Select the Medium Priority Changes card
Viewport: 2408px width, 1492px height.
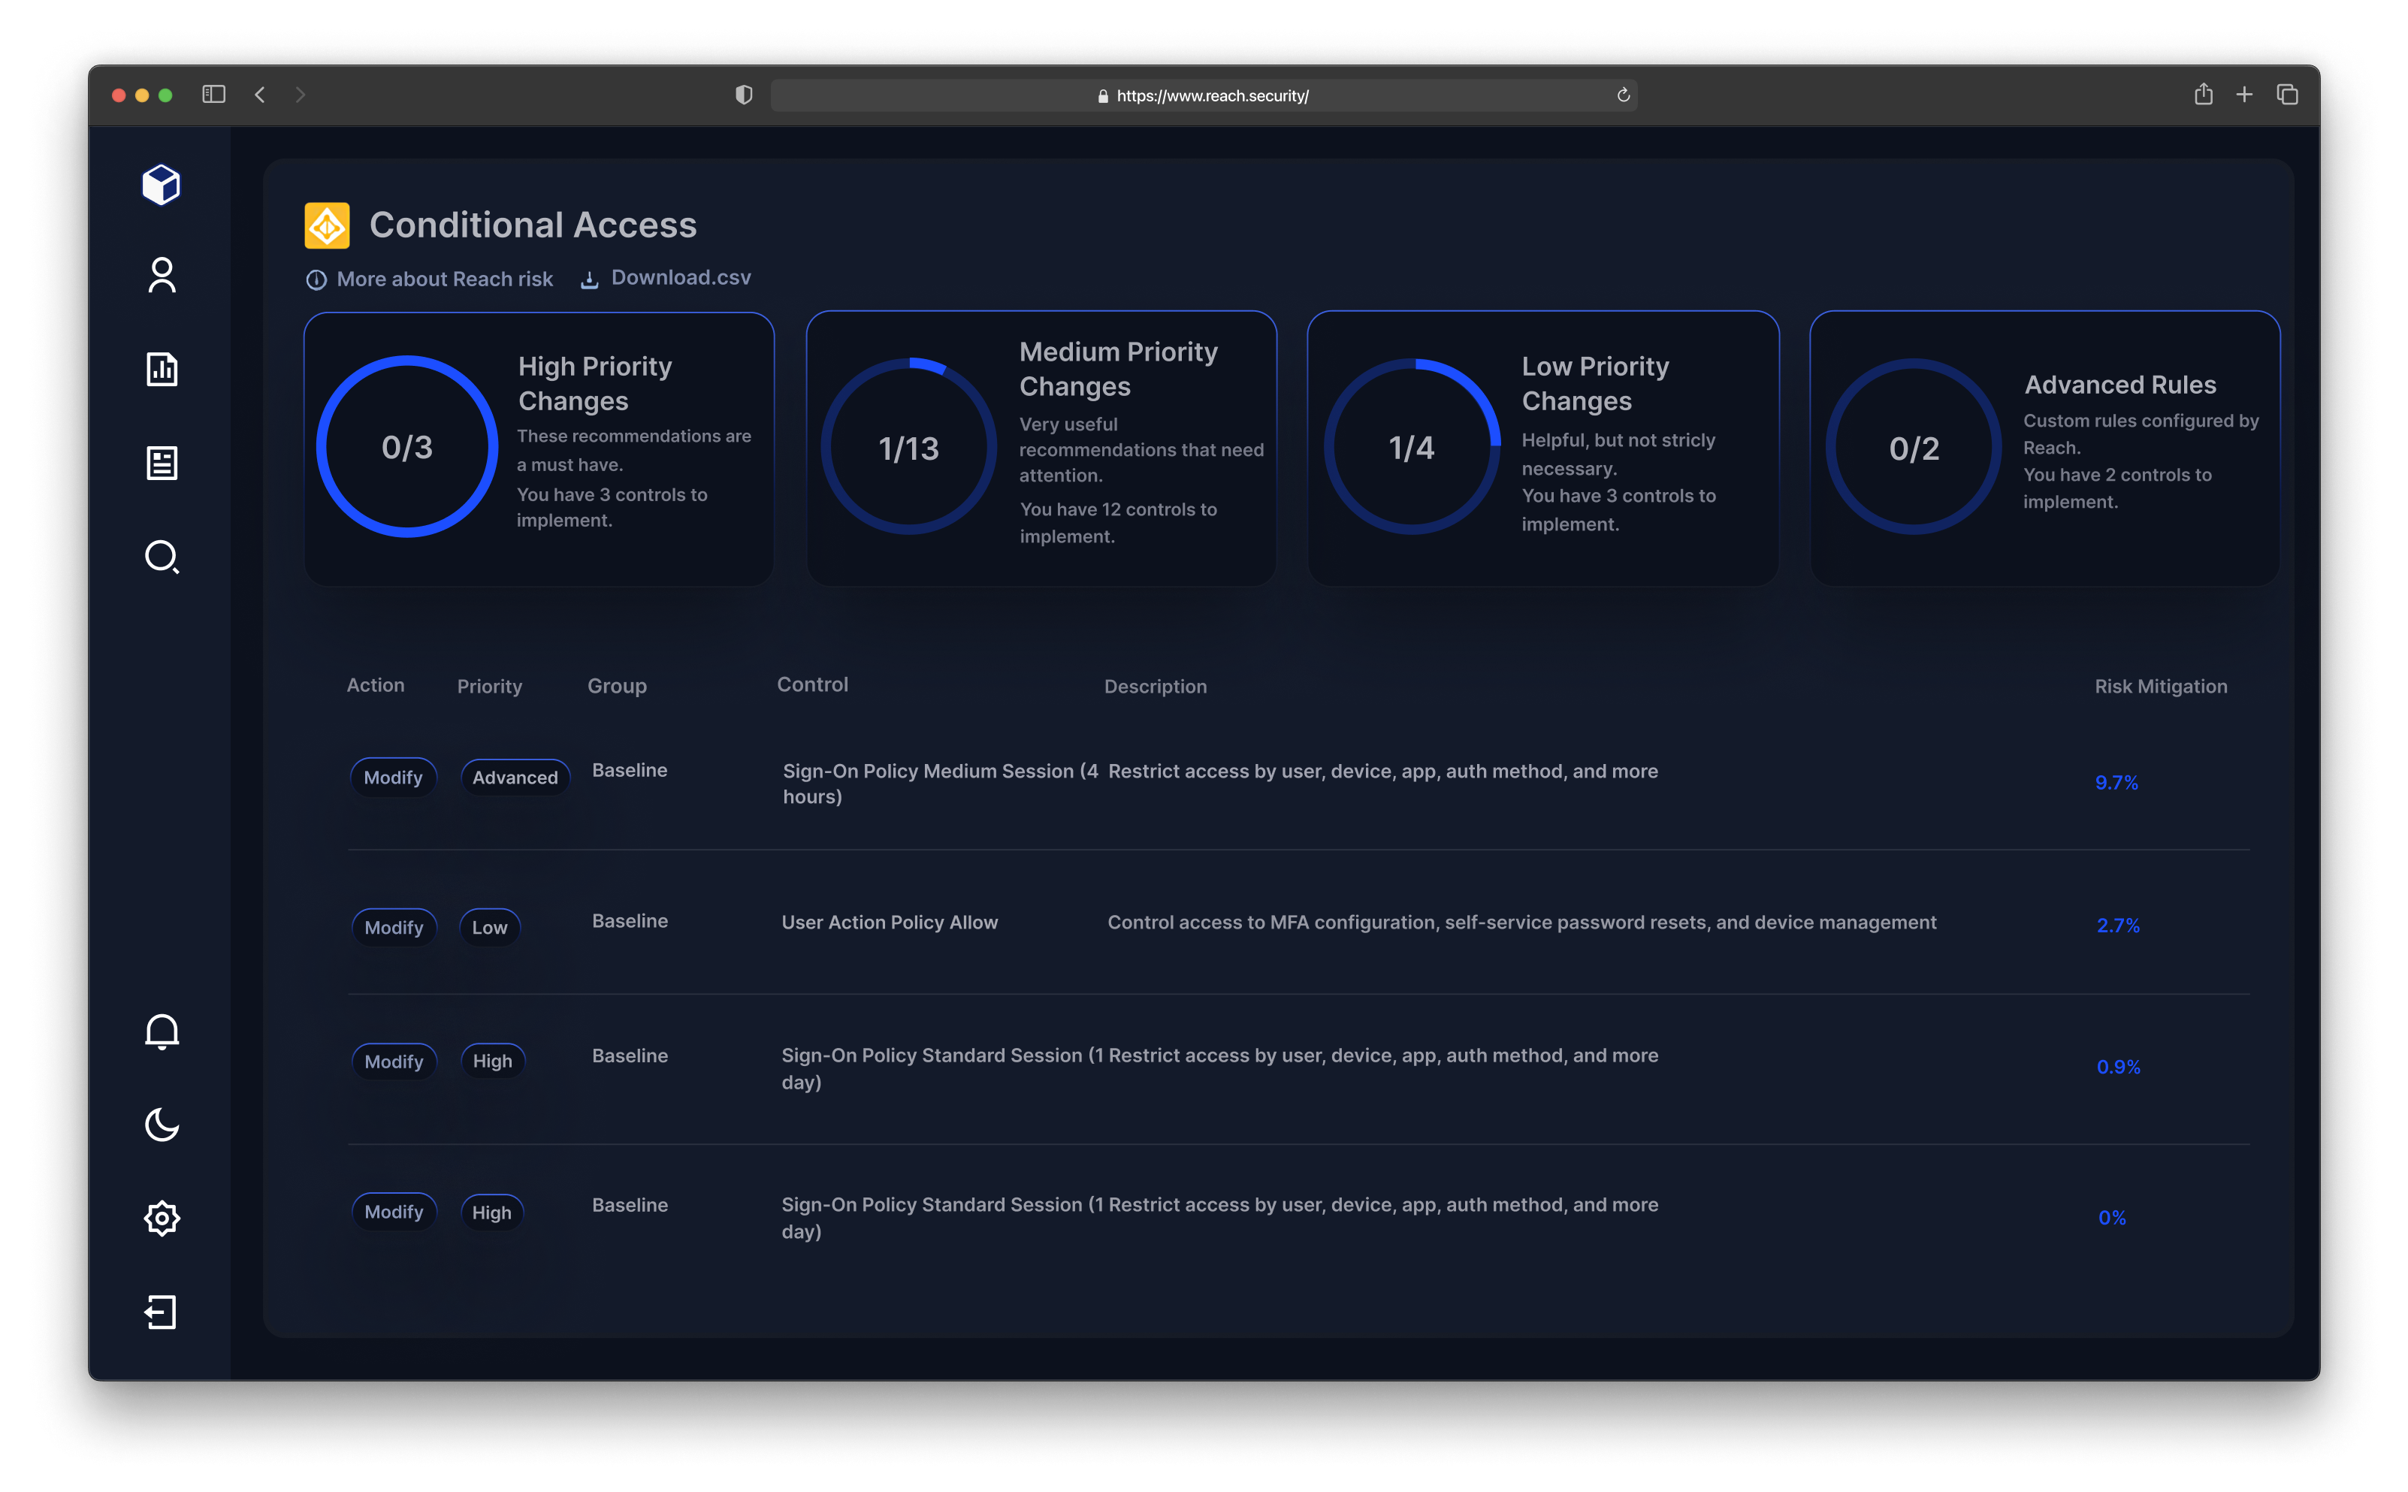point(1040,448)
